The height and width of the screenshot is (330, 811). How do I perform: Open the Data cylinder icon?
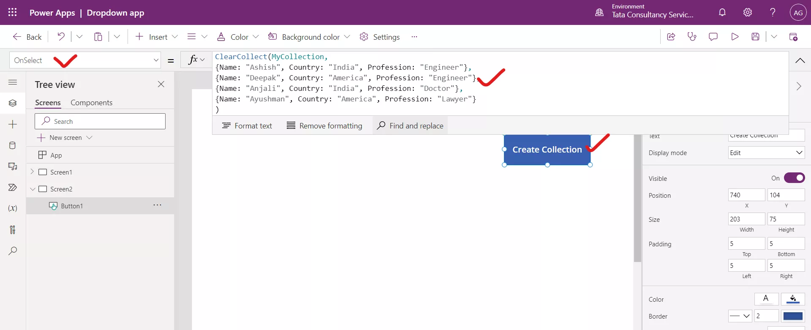pyautogui.click(x=13, y=145)
